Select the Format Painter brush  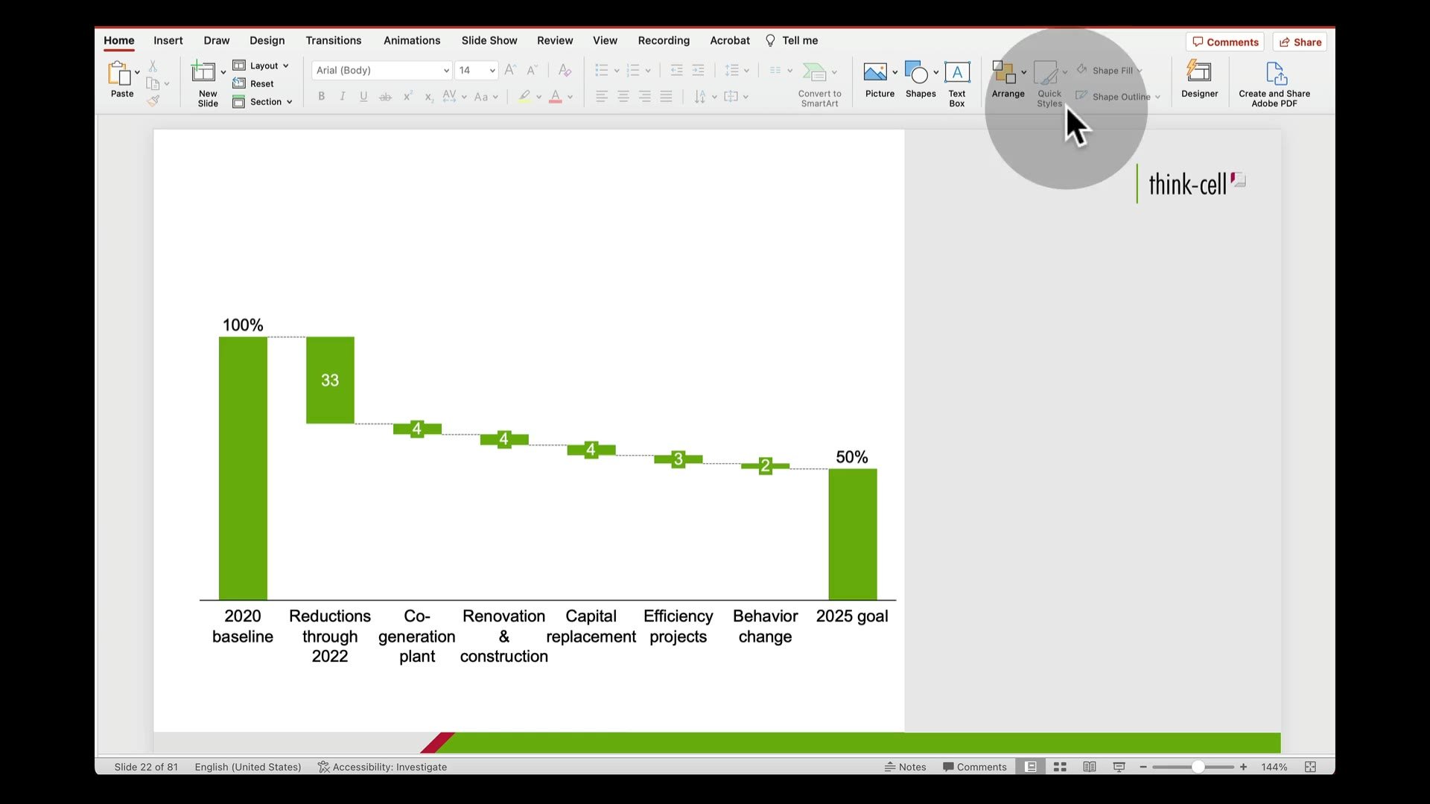coord(153,101)
